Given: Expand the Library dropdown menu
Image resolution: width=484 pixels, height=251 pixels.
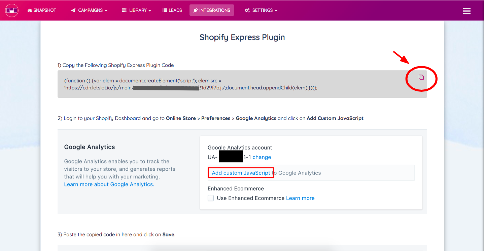Looking at the screenshot, I should (x=136, y=10).
